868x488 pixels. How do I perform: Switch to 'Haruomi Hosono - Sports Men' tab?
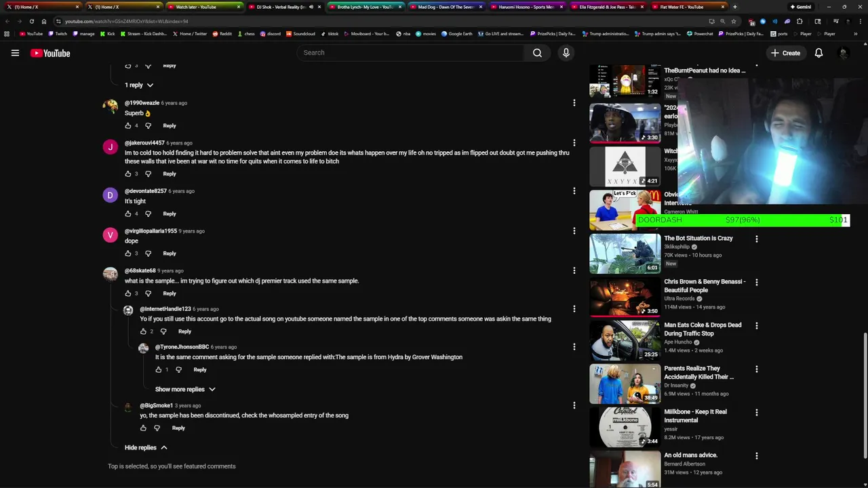click(x=526, y=7)
